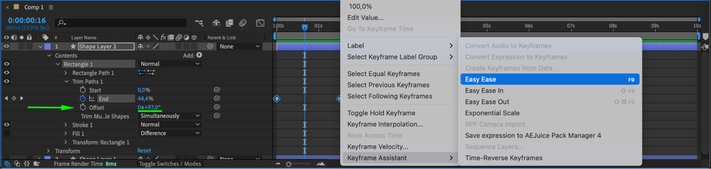
Task: Click the Toggle Switches / Modes button
Action: [170, 164]
